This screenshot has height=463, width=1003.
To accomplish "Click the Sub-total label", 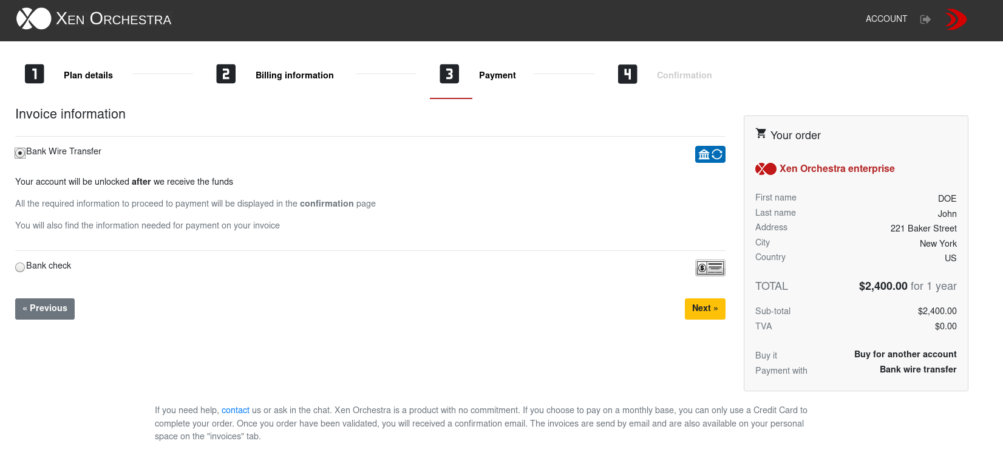I will tap(773, 311).
